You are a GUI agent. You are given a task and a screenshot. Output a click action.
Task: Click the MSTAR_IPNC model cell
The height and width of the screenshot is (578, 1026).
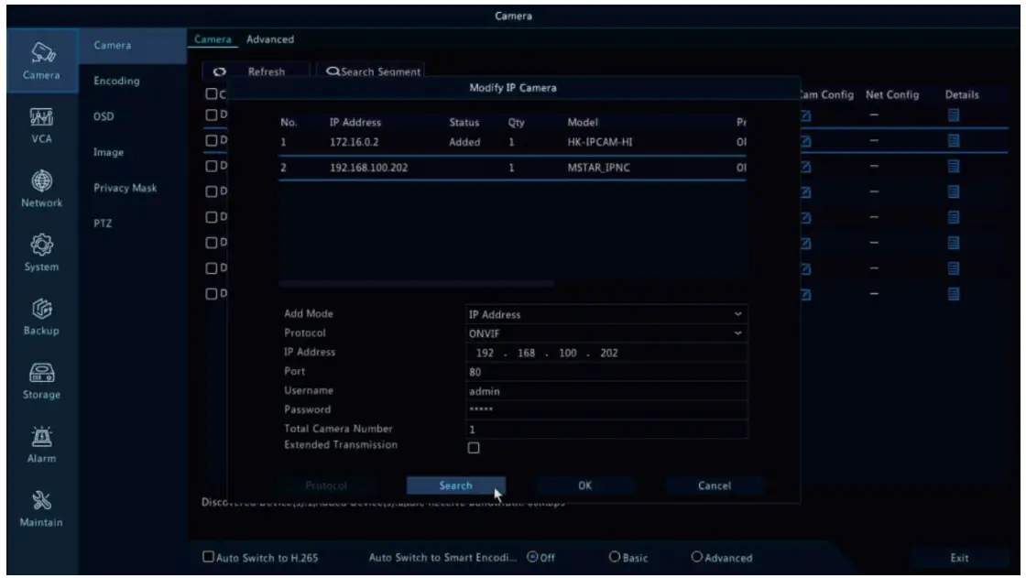pos(599,168)
